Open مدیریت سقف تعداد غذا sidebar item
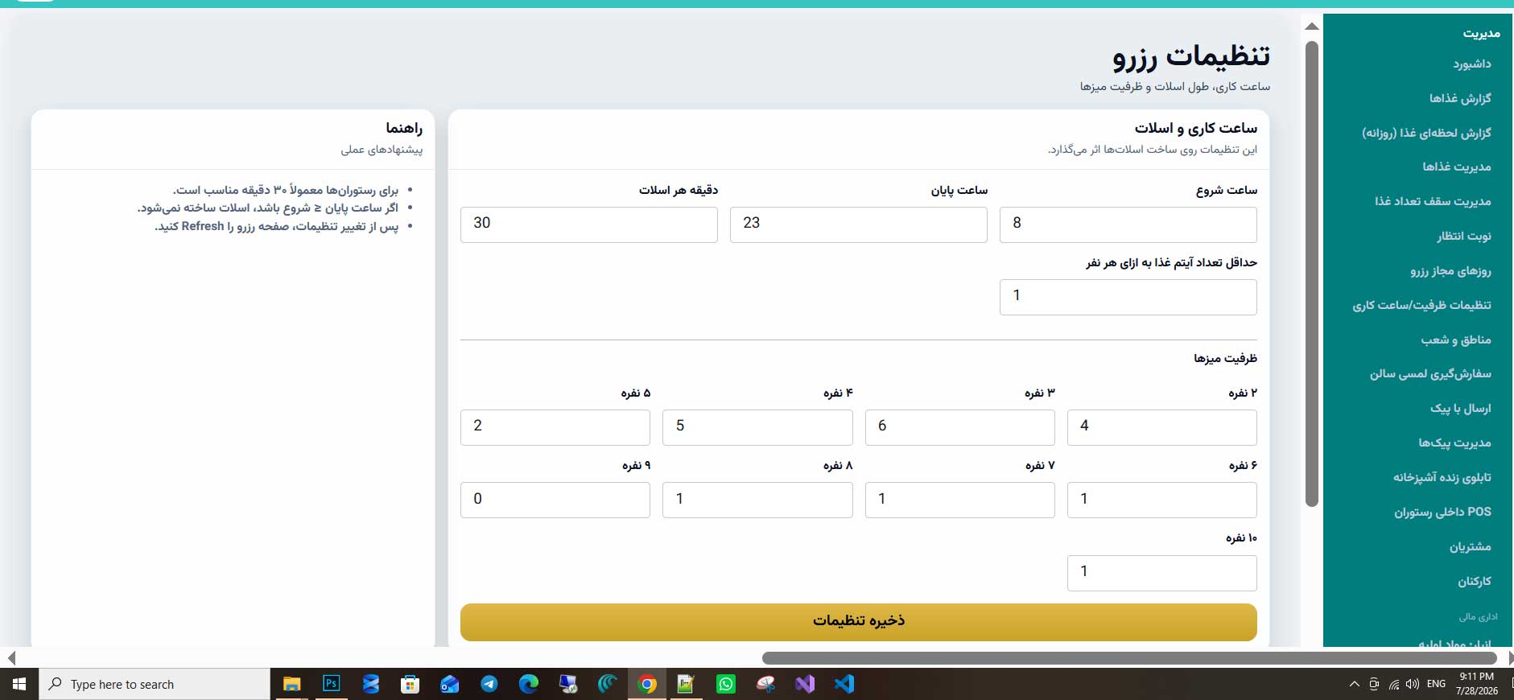 coord(1433,201)
